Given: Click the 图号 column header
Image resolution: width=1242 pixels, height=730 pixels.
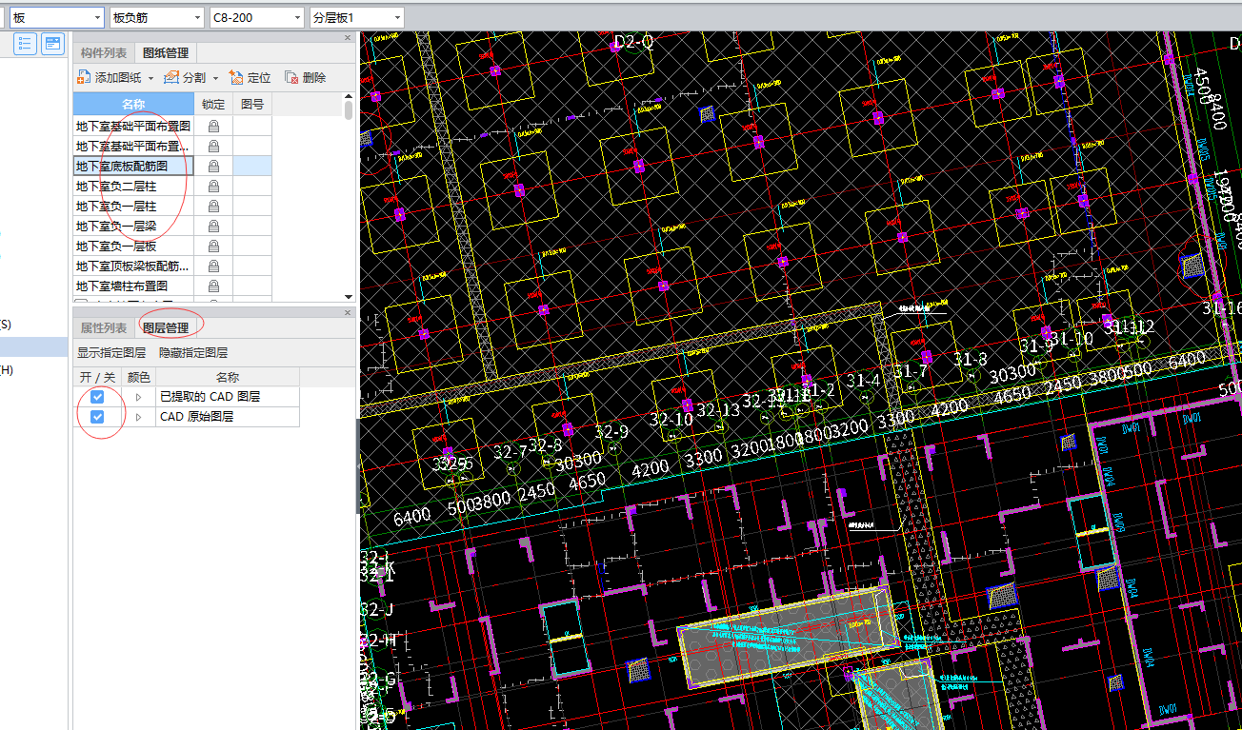Looking at the screenshot, I should (252, 104).
